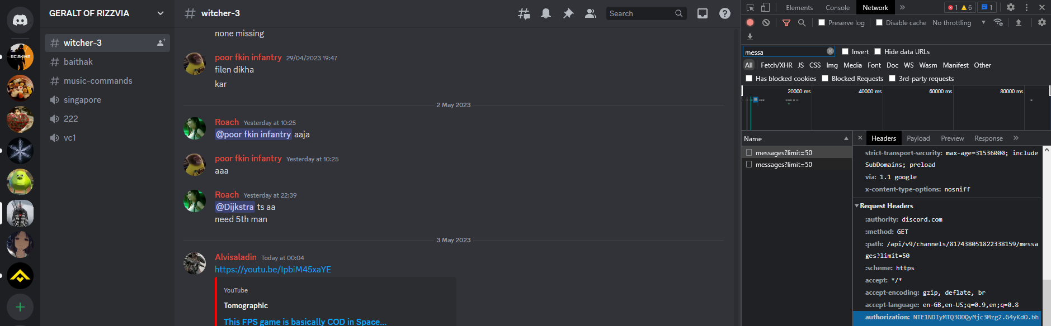The height and width of the screenshot is (326, 1051).
Task: Tick the Invert filter checkbox
Action: (845, 51)
